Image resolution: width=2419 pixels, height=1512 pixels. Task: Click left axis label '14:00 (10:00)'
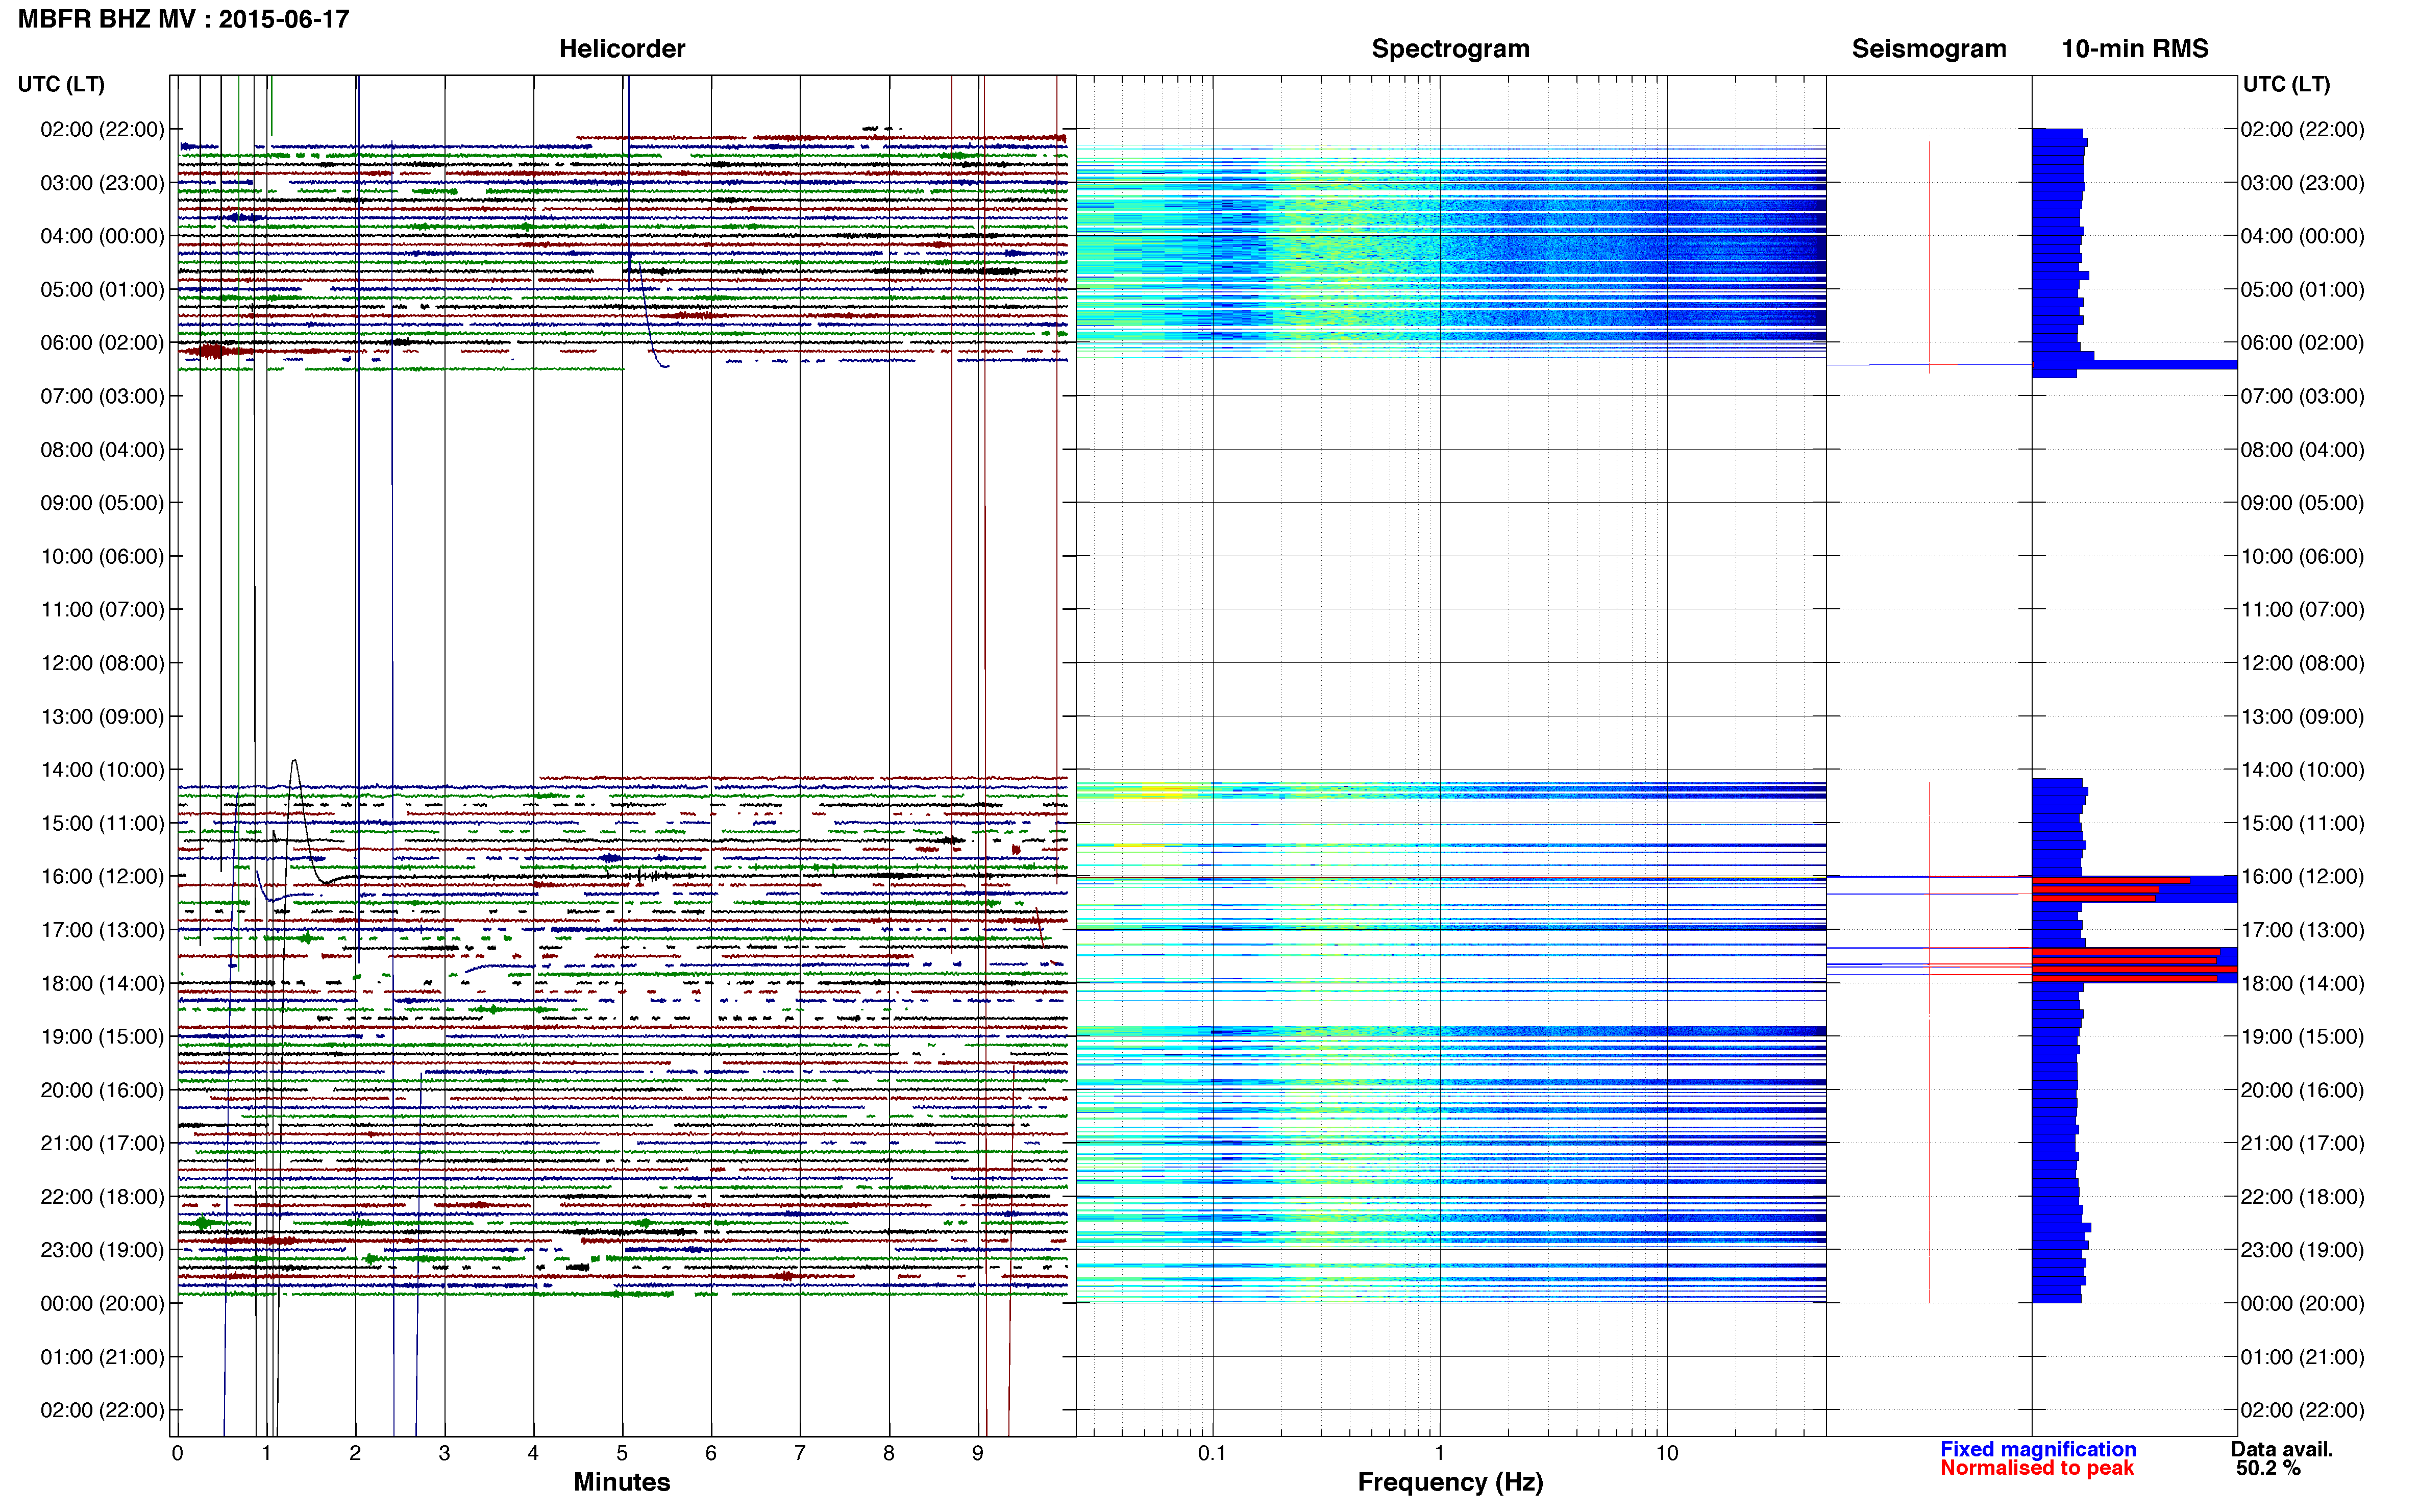pos(102,770)
